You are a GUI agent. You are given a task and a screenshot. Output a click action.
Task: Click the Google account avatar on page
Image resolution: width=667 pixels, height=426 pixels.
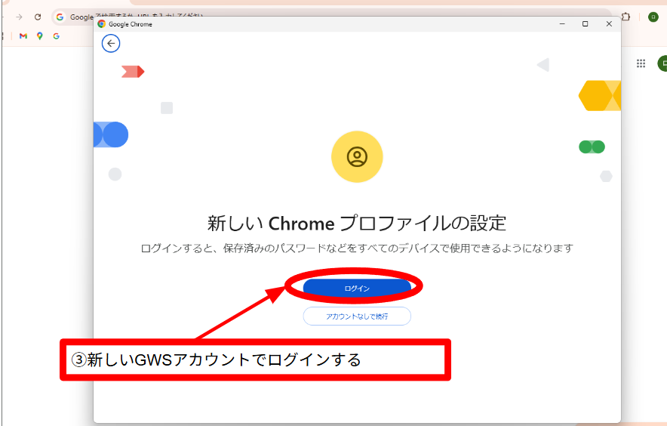pyautogui.click(x=662, y=64)
